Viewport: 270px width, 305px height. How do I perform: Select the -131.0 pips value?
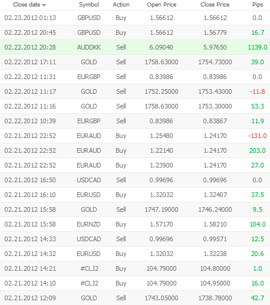pyautogui.click(x=257, y=136)
